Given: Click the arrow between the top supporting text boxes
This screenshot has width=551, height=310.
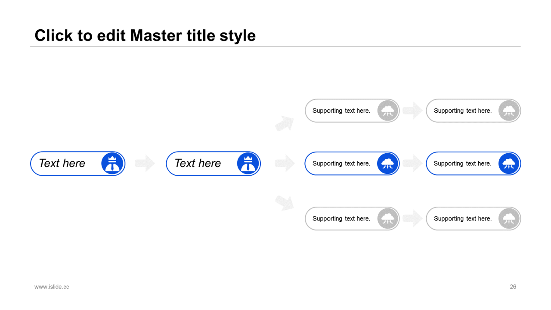Looking at the screenshot, I should point(413,111).
